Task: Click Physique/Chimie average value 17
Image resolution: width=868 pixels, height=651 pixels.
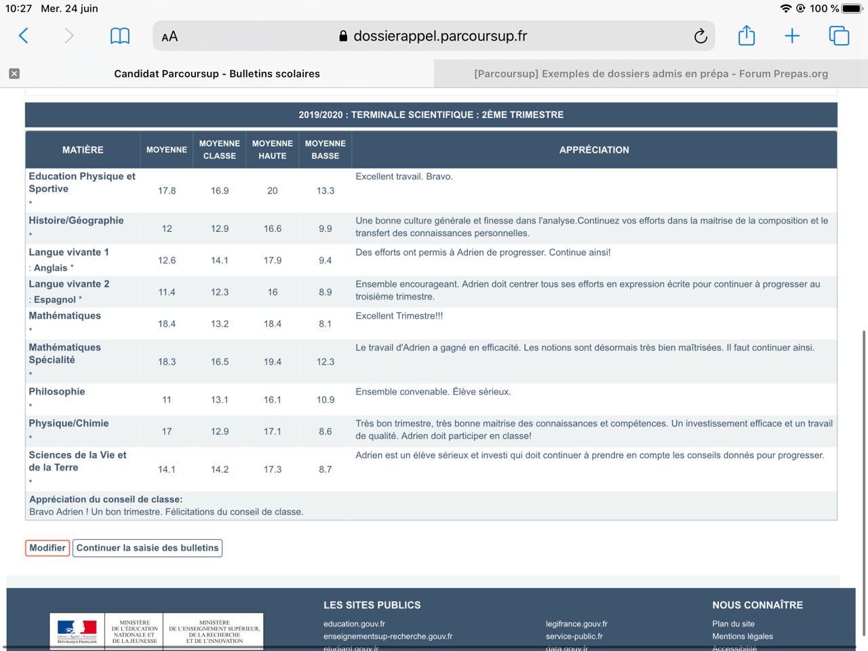Action: click(167, 431)
